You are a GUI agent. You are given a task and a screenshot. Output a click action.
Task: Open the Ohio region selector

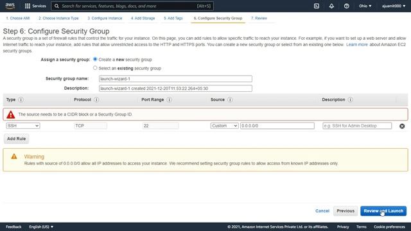(365, 6)
